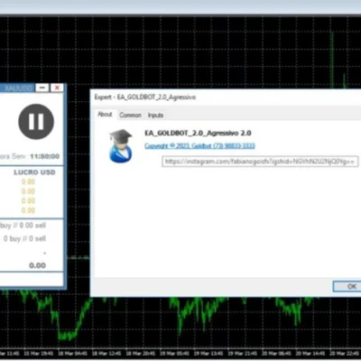Switch to the About tab
The height and width of the screenshot is (361, 361).
tap(105, 115)
